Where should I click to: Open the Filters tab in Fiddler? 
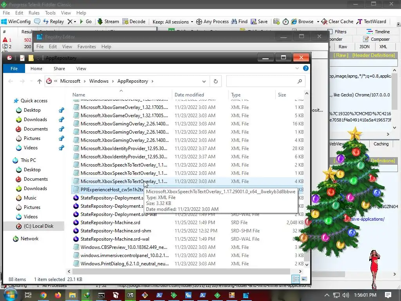pos(337,32)
